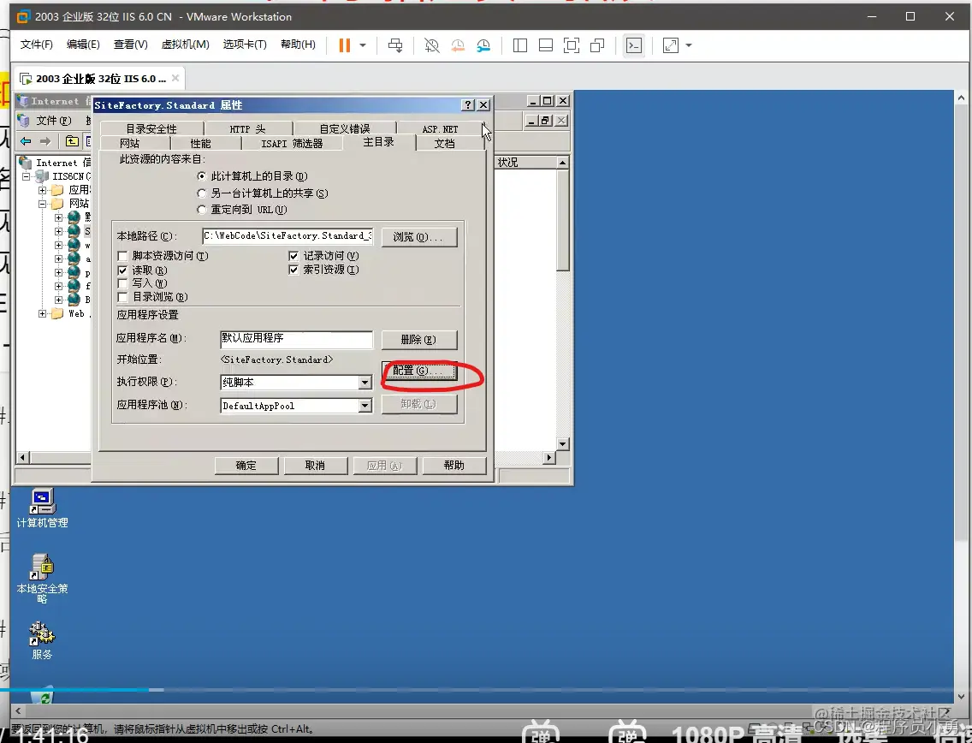
Task: Open IIS manager 文件(F) menu
Action: click(53, 121)
